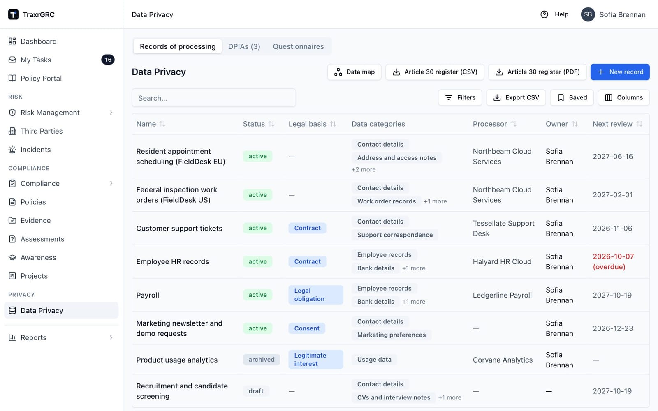Open Incidents page
The image size is (658, 411).
61,150
